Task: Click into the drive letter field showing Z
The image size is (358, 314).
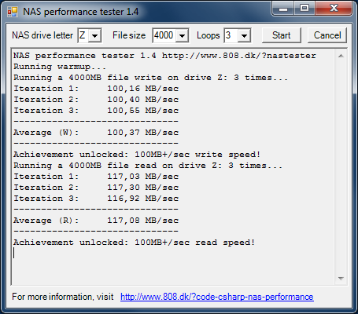Action: (x=83, y=35)
